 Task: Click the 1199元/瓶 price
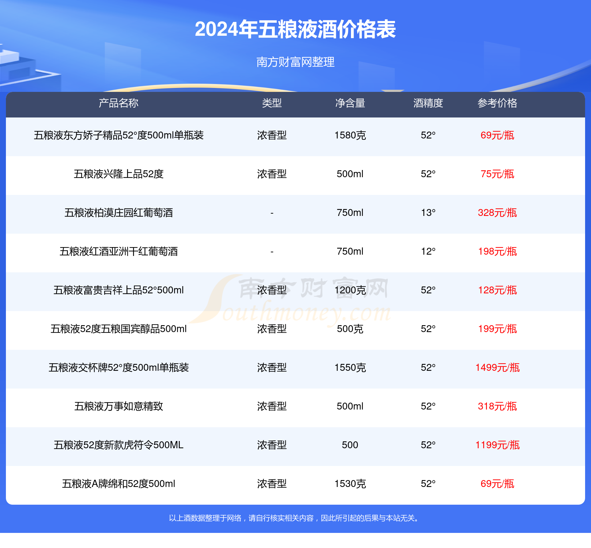point(497,445)
